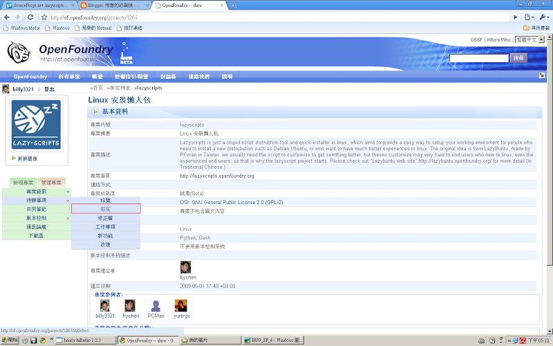
Task: Click the 開始 Start button on taskbar
Action: coord(10,340)
